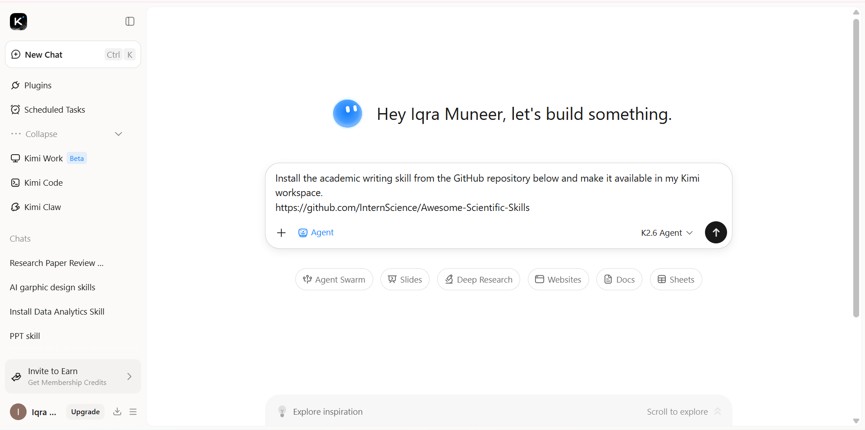The height and width of the screenshot is (430, 865).
Task: Focus the chat prompt text box
Action: [x=498, y=193]
